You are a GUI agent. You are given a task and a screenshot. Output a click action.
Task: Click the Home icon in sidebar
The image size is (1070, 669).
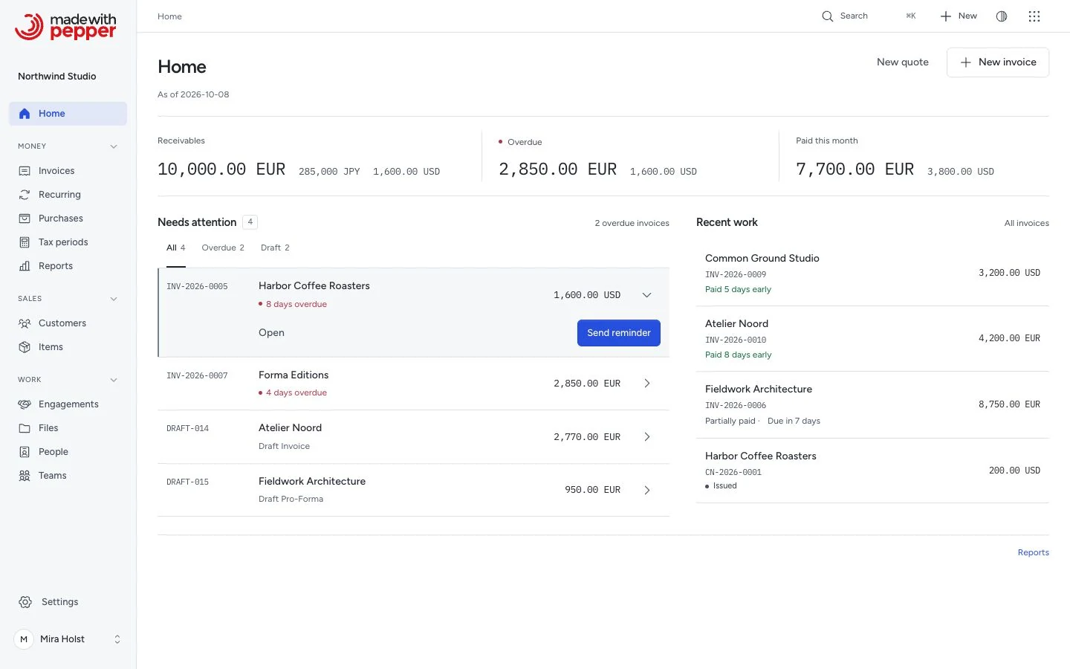point(25,114)
